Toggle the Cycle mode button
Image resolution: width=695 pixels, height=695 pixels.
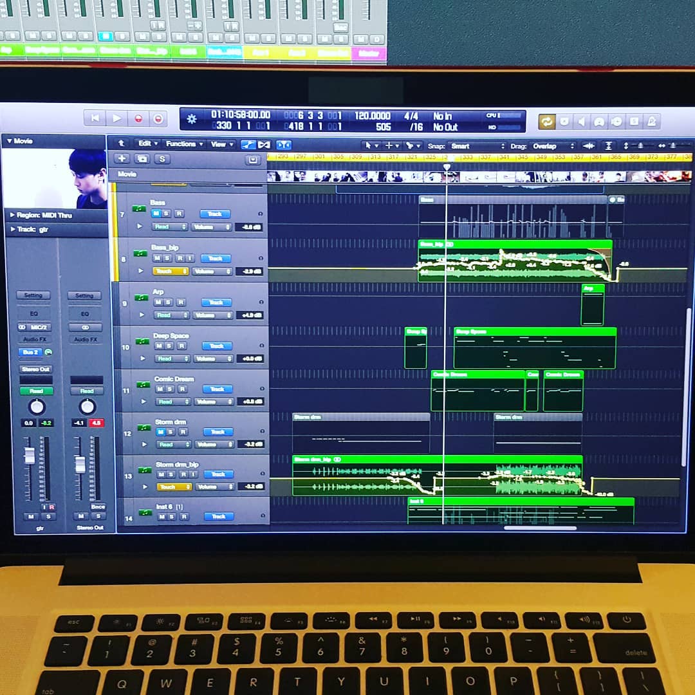coord(547,122)
